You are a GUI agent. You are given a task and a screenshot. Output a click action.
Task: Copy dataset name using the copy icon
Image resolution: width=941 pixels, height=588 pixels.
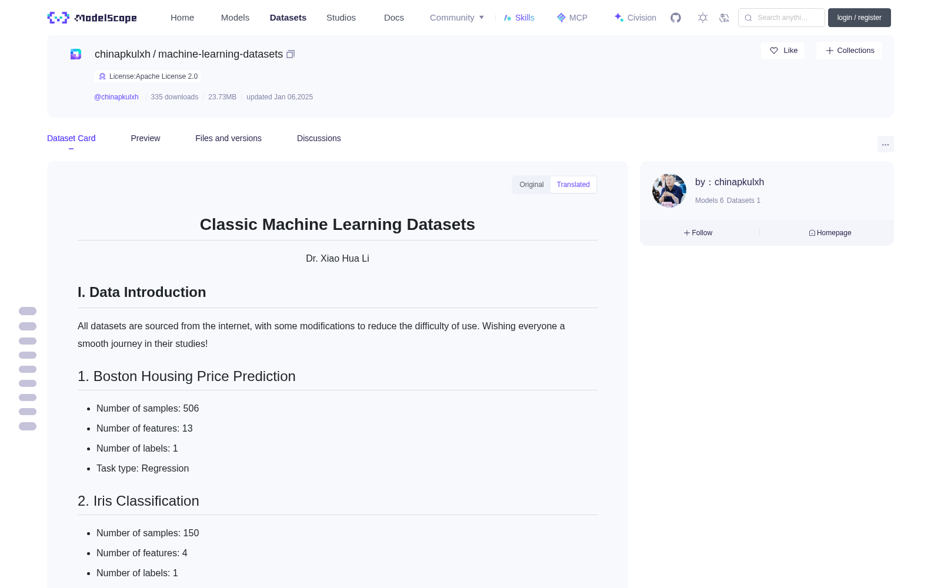tap(291, 54)
